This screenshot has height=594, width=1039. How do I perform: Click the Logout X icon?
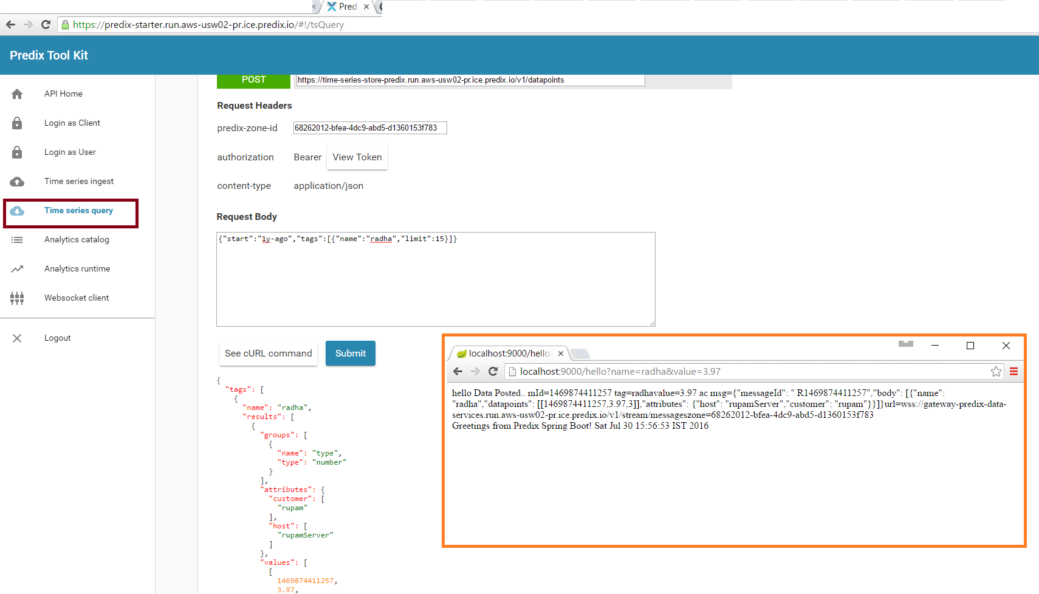(x=17, y=338)
